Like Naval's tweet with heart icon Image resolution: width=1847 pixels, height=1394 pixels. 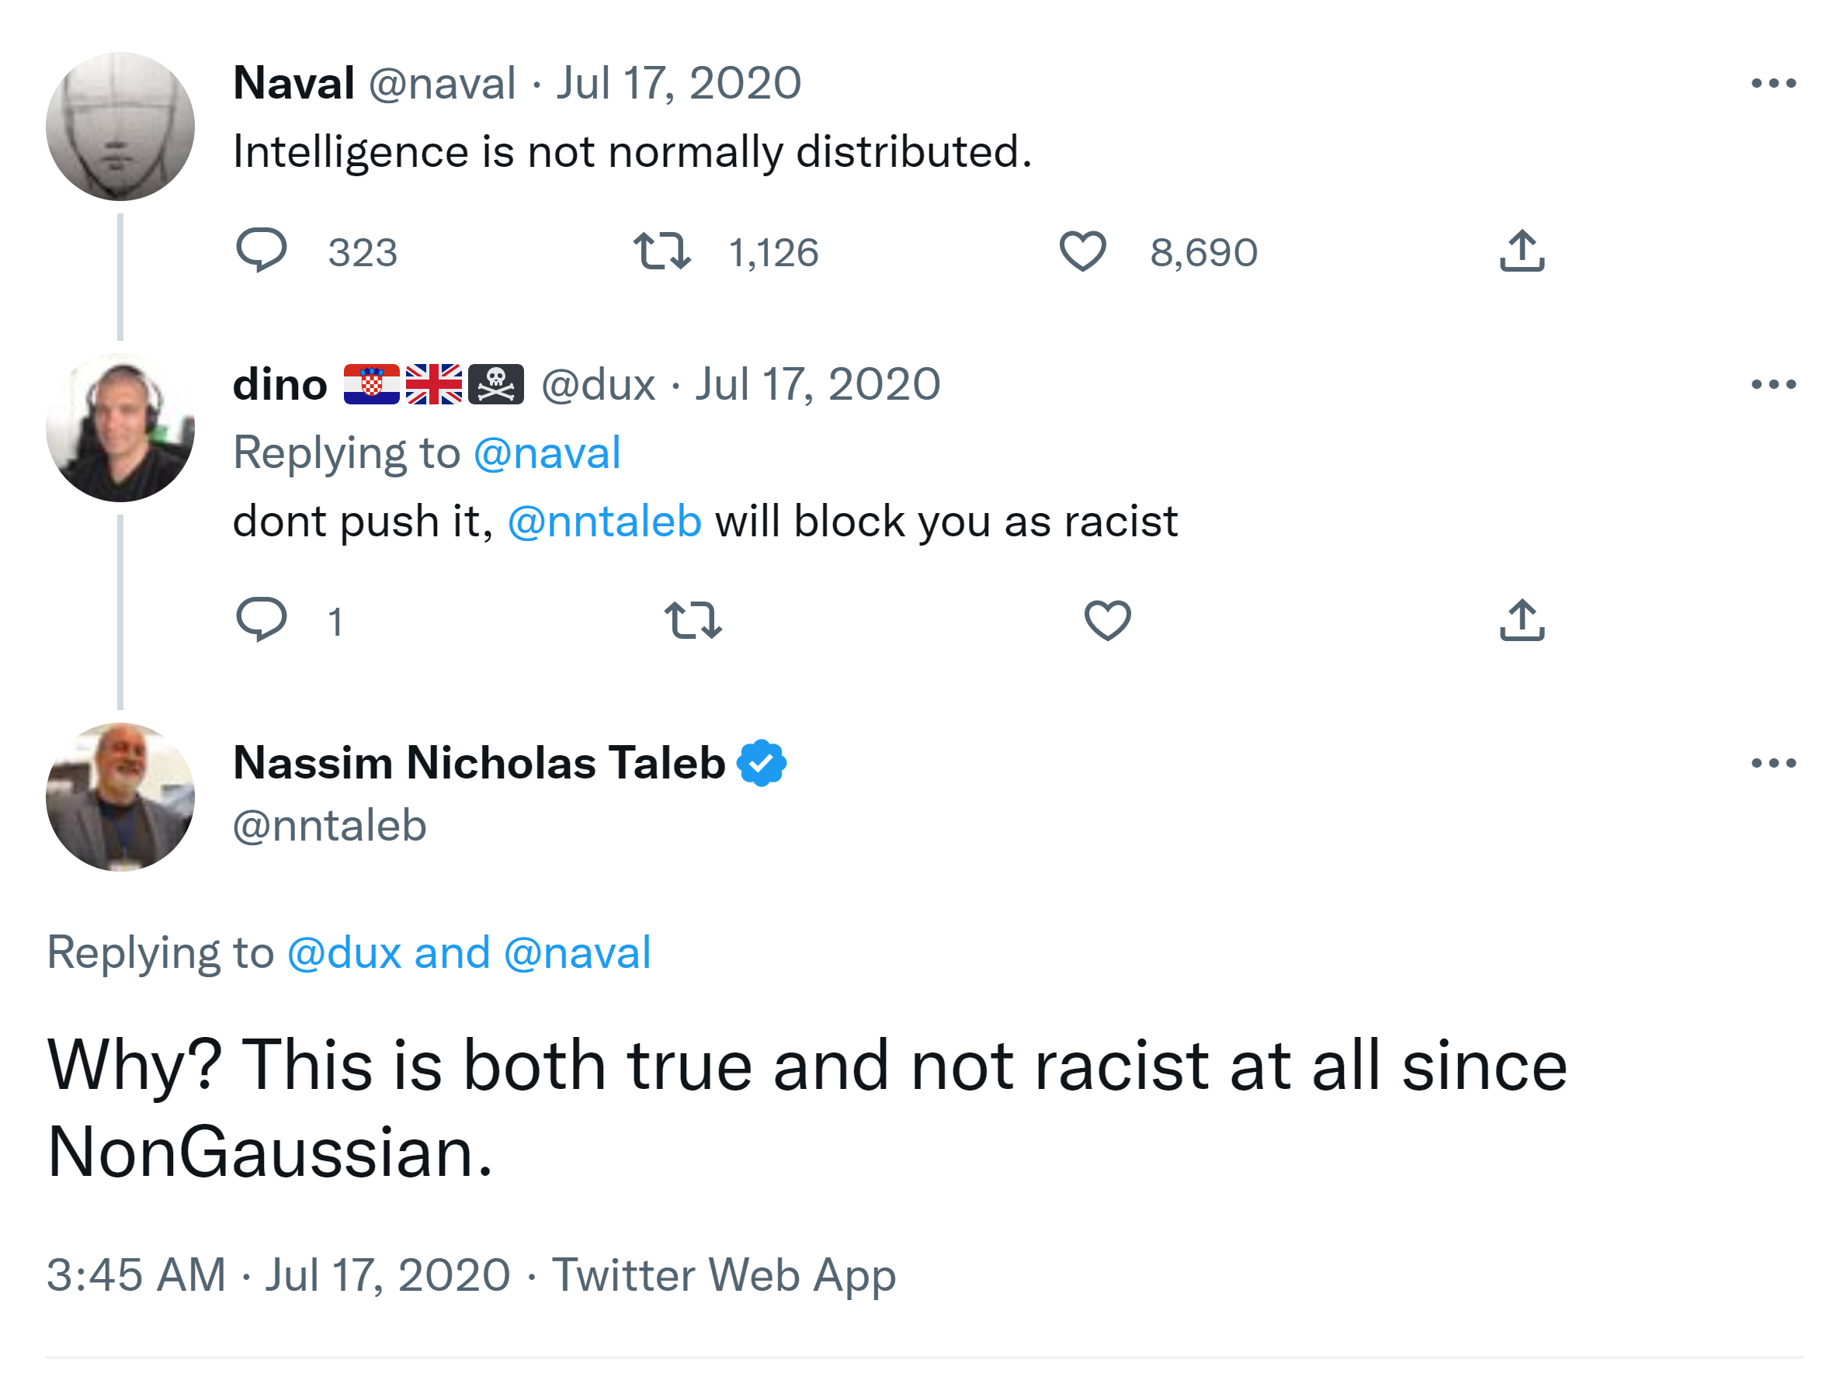click(1082, 251)
